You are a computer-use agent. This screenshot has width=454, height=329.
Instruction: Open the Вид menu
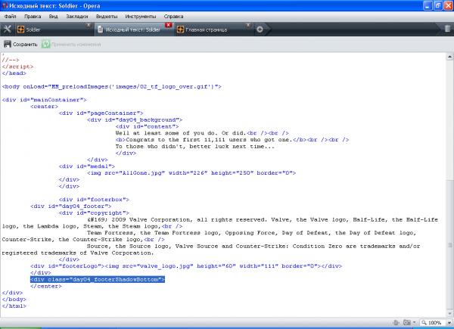coord(53,17)
